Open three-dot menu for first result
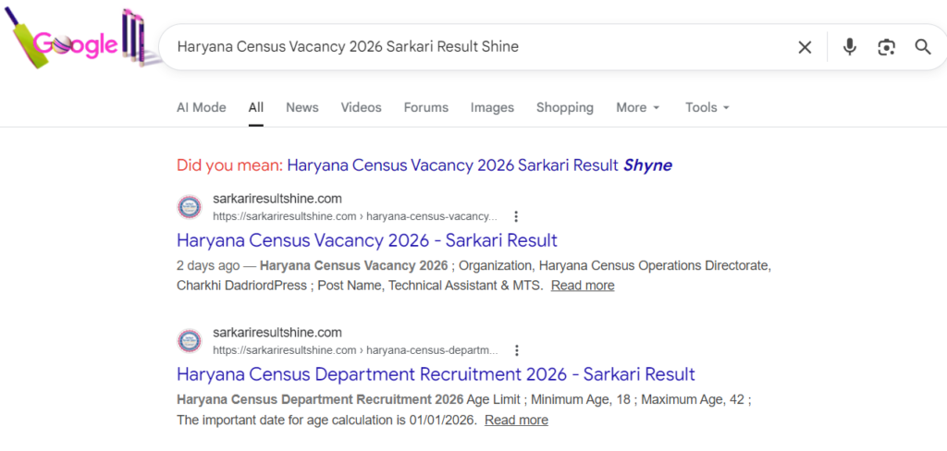The height and width of the screenshot is (451, 947). [x=516, y=217]
